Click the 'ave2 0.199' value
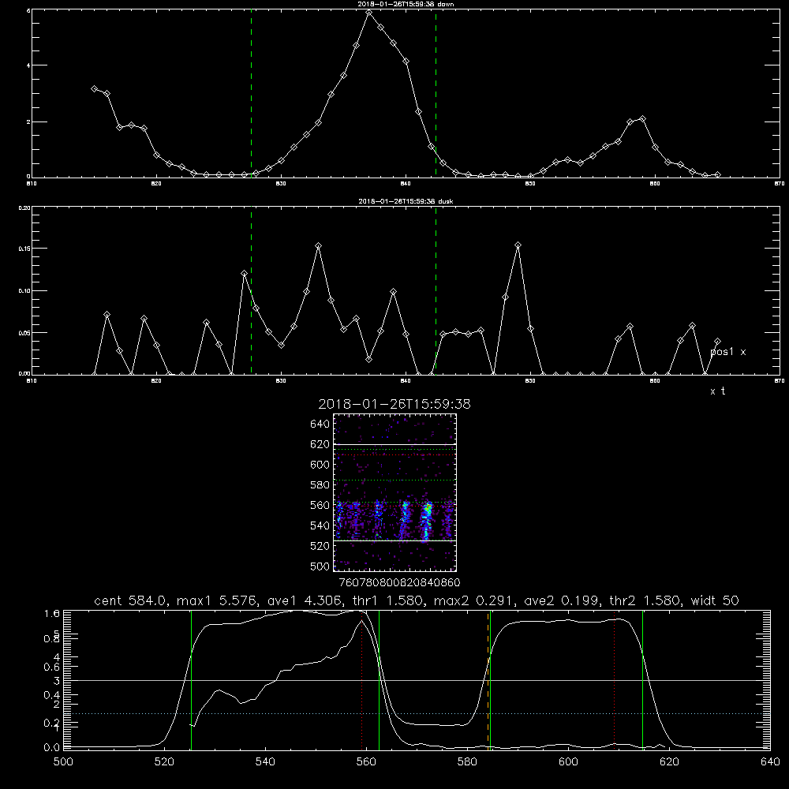The height and width of the screenshot is (789, 789). click(x=562, y=600)
